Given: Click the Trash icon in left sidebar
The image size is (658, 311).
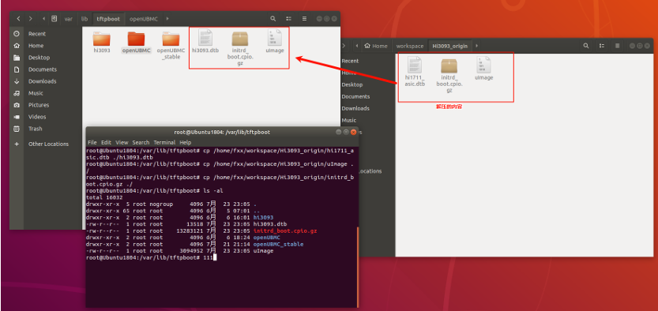Looking at the screenshot, I should coord(17,129).
